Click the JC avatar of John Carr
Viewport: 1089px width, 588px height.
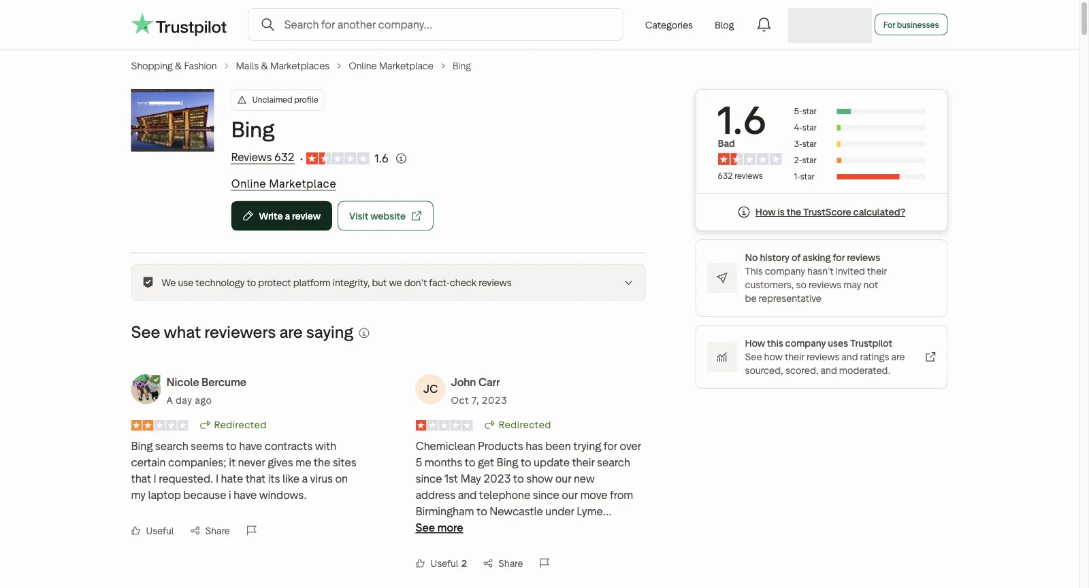[x=430, y=389]
